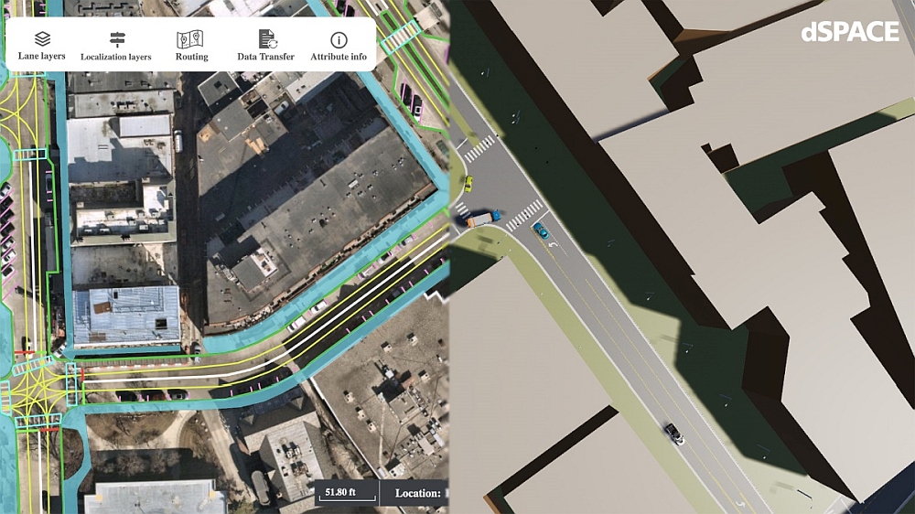
Task: Select the Localization layers label
Action: [x=115, y=57]
